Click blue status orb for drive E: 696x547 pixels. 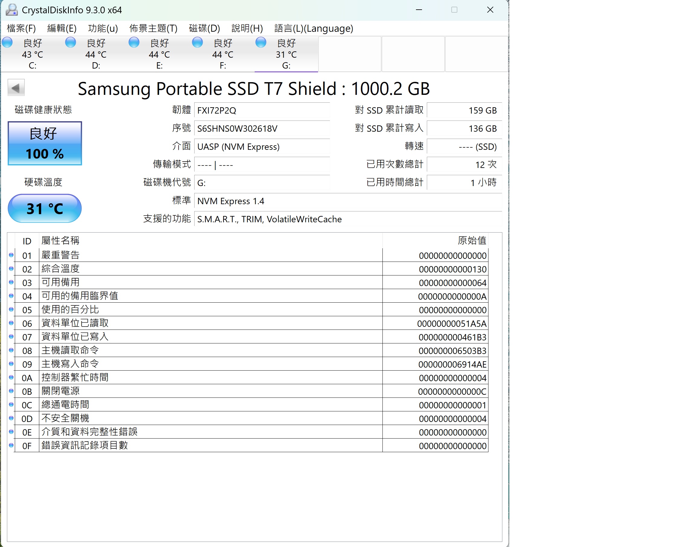coord(134,42)
